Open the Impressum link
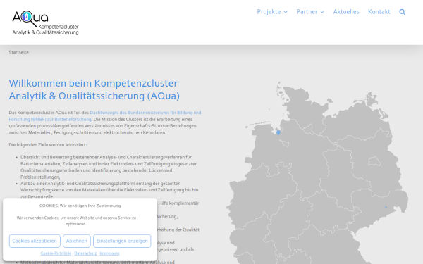 point(109,253)
